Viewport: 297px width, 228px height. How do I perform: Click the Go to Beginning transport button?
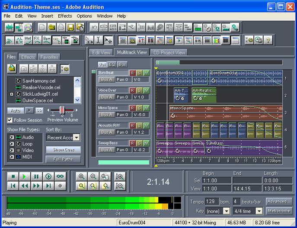pyautogui.click(x=13, y=186)
